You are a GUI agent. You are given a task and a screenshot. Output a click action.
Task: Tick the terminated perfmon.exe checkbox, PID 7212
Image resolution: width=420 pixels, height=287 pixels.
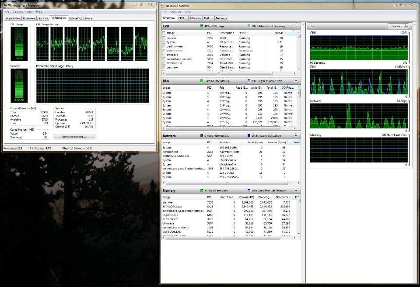coord(164,51)
